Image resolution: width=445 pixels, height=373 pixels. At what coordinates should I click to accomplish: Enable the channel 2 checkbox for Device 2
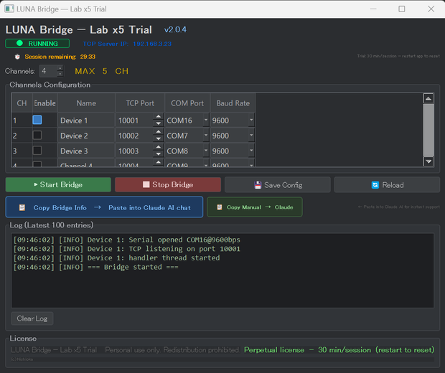point(37,135)
